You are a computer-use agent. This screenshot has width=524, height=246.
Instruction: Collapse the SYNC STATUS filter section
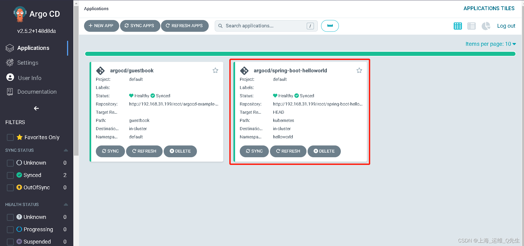click(66, 150)
